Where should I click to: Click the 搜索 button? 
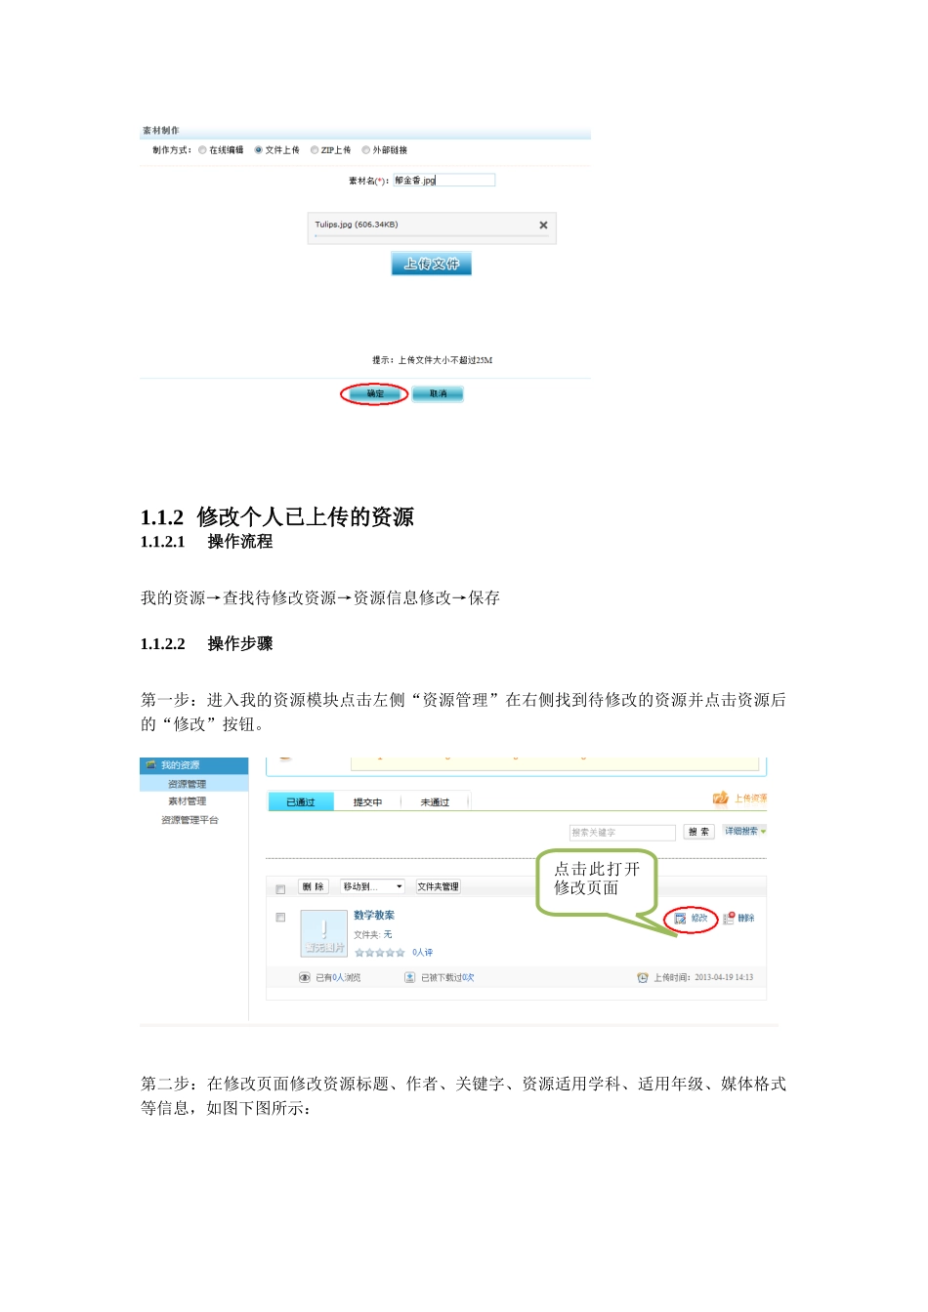698,833
